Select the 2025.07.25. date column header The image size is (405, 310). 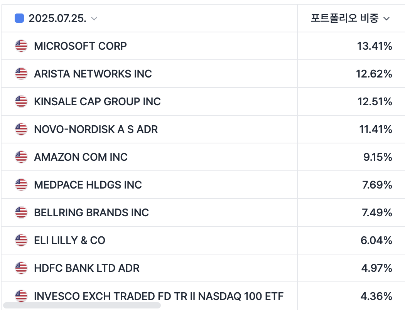pos(57,18)
